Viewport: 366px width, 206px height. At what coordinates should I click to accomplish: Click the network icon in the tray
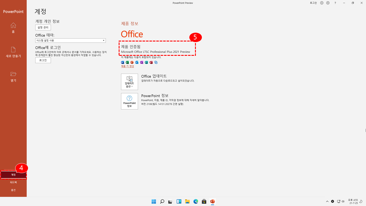click(x=339, y=201)
